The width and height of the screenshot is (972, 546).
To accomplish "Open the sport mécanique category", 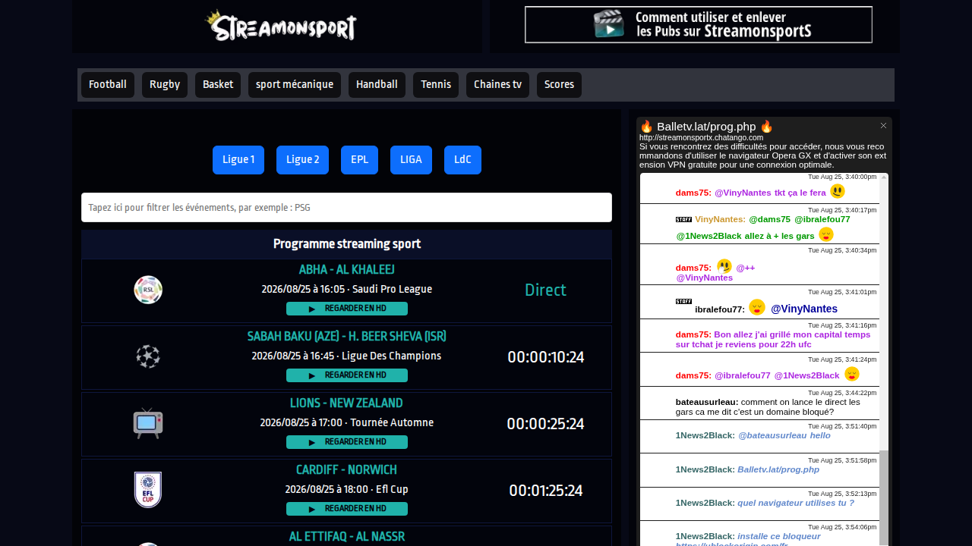I will [295, 85].
